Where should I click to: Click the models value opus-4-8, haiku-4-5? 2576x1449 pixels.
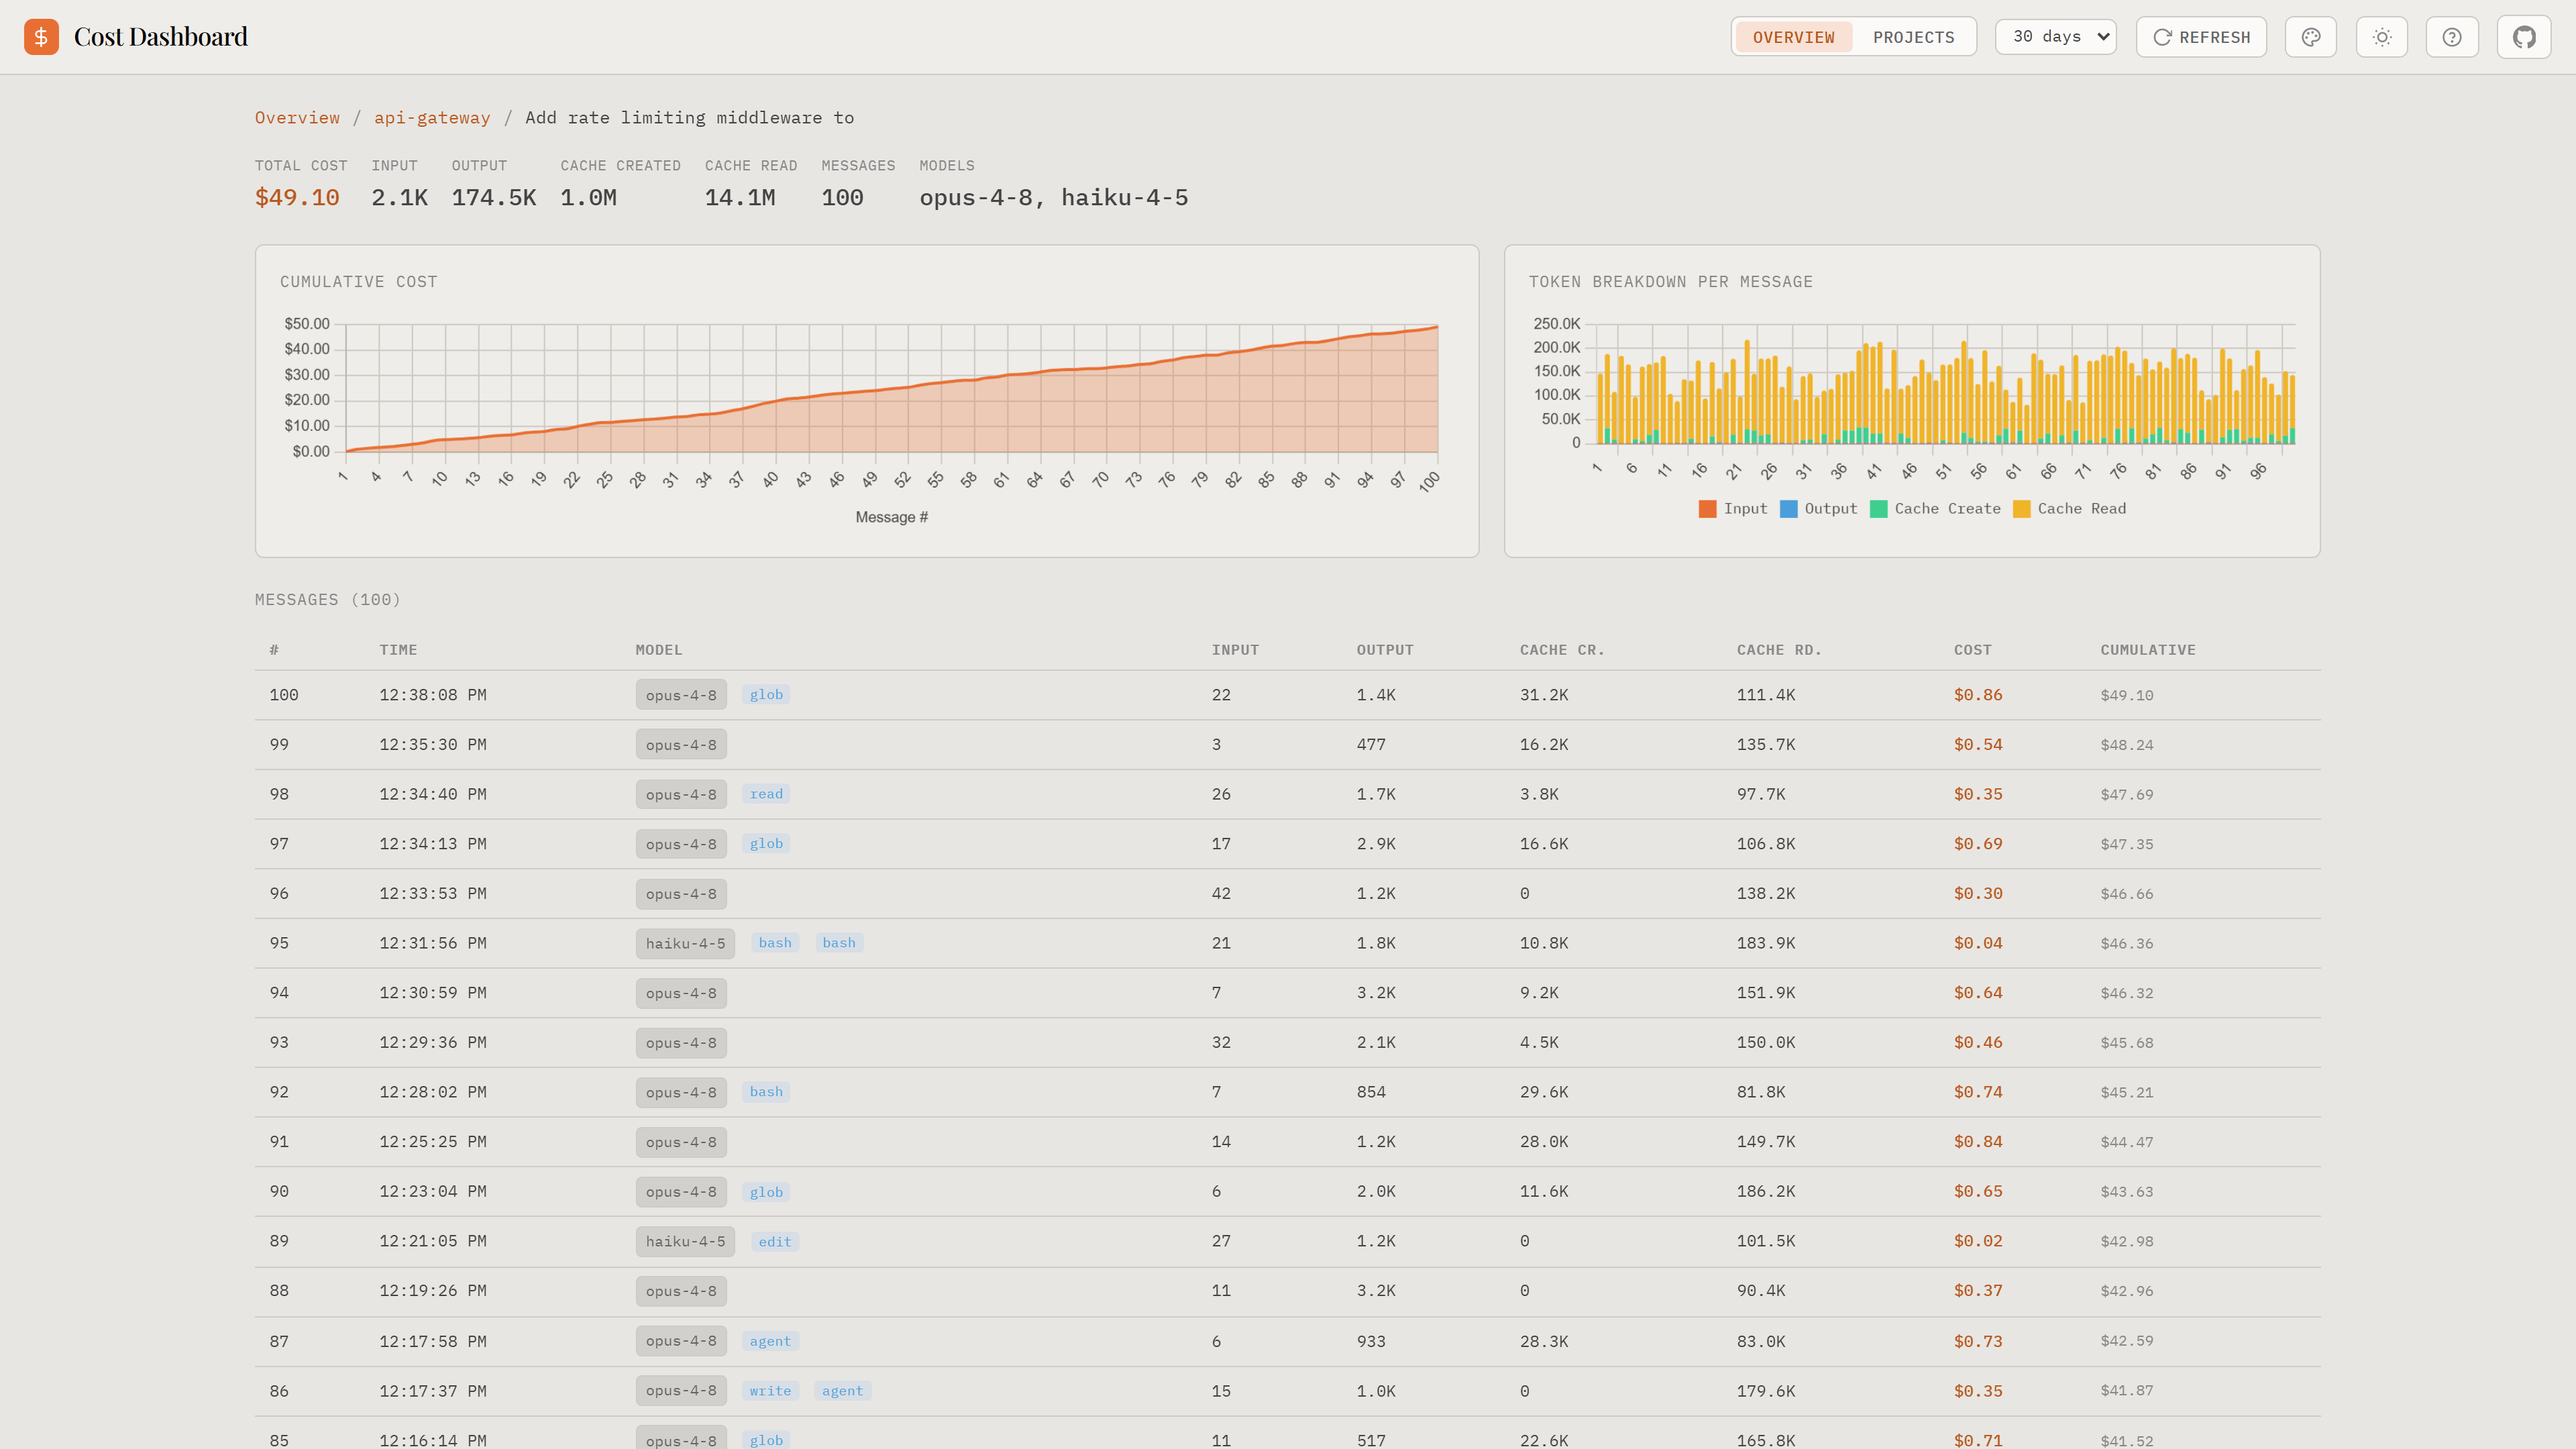pos(1053,198)
